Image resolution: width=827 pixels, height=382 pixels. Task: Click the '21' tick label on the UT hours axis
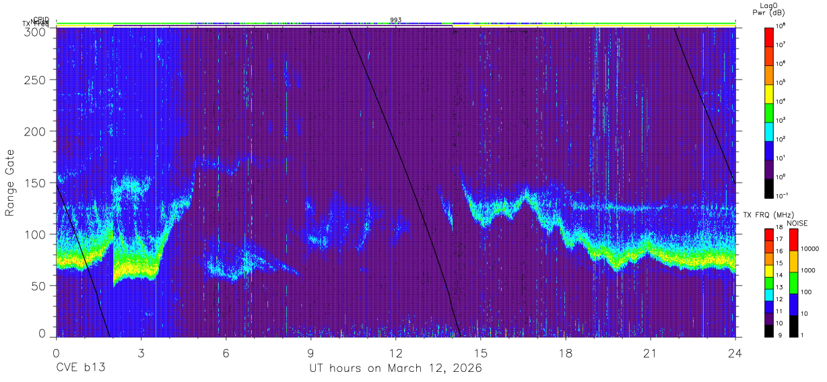click(x=651, y=353)
